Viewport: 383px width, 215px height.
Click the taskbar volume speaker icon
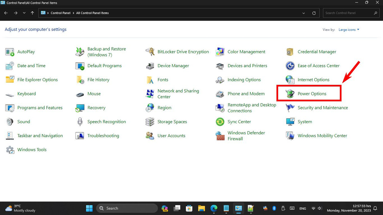pyautogui.click(x=320, y=208)
